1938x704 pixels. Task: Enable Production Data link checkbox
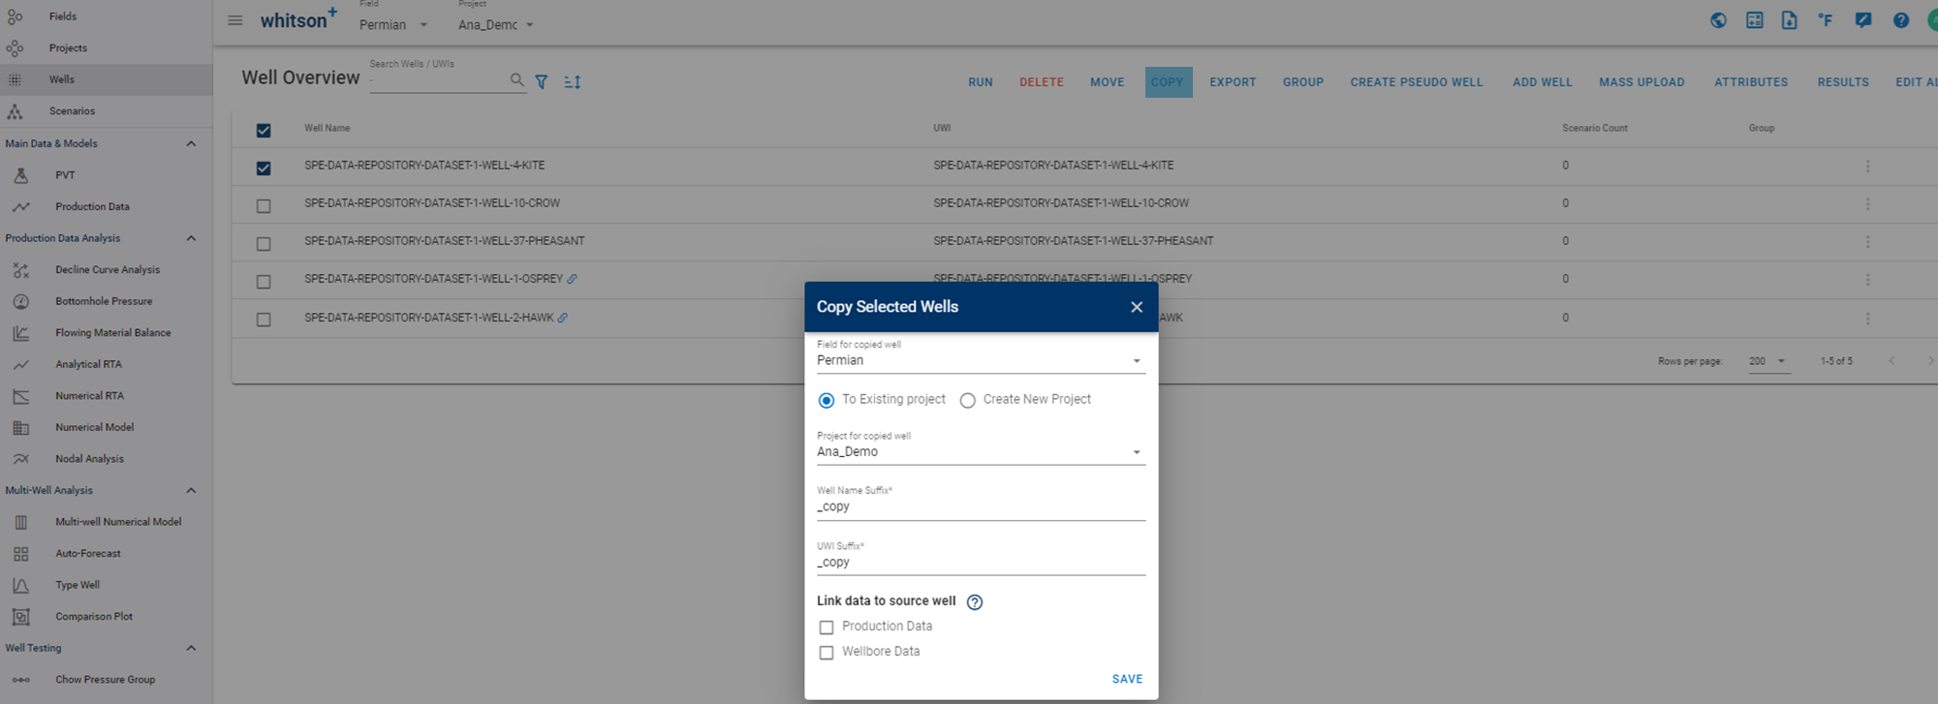pos(827,627)
